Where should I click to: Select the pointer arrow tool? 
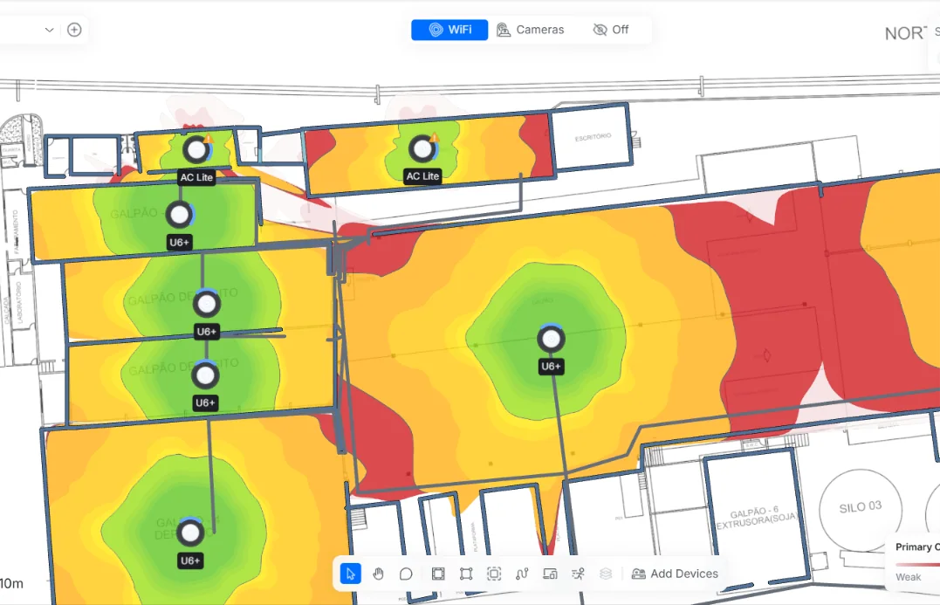351,574
